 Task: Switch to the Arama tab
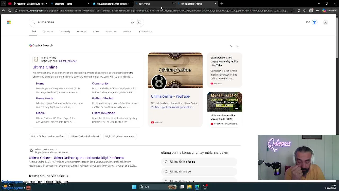pos(48,31)
